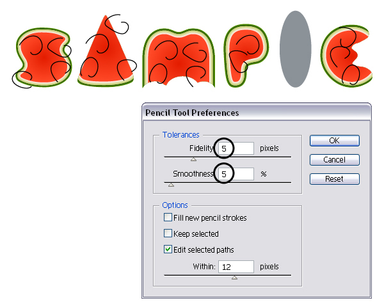This screenshot has height=307, width=384.
Task: Select the watermelon letter S shape
Action: pos(44,58)
